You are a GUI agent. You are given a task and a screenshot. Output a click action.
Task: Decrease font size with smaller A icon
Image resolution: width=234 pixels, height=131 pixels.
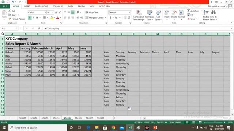click(60, 12)
